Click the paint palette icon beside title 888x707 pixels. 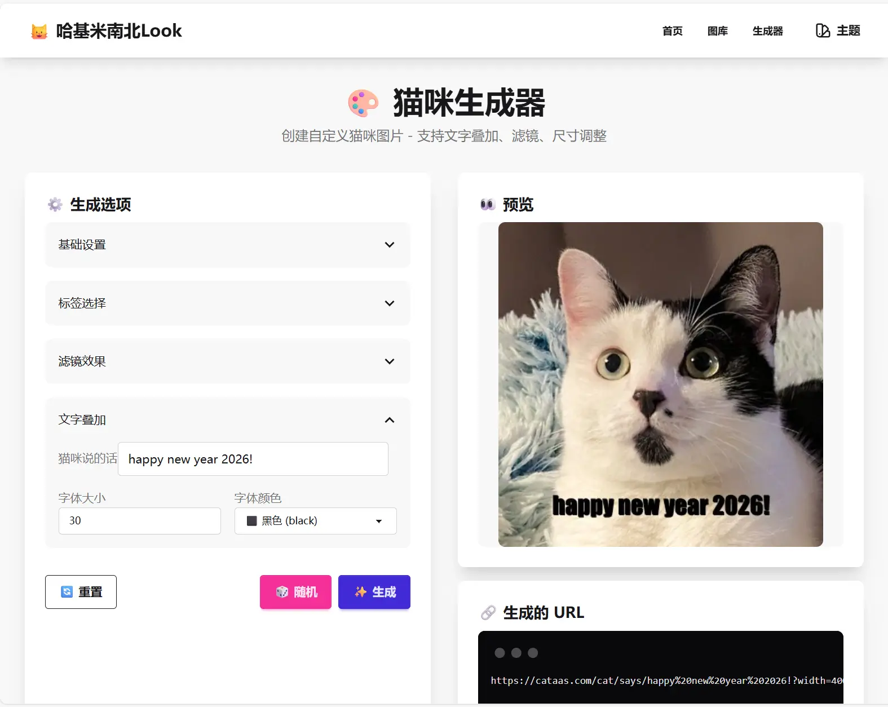click(x=363, y=103)
